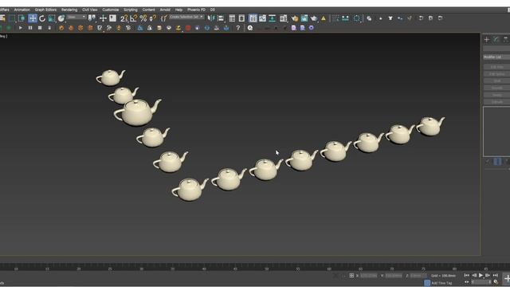Viewport: 510px width, 287px height.
Task: Open Render Setup teapot icon
Action: tap(295, 18)
